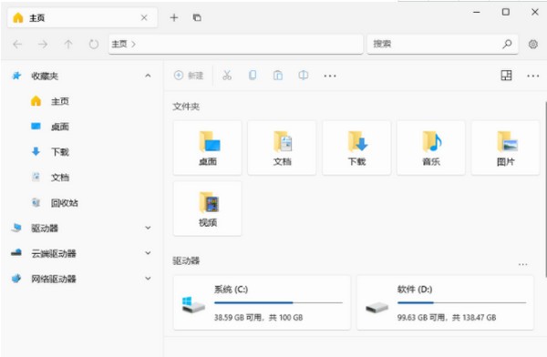Close the 主页 tab
Screen dimensions: 547x357
[x=144, y=18]
